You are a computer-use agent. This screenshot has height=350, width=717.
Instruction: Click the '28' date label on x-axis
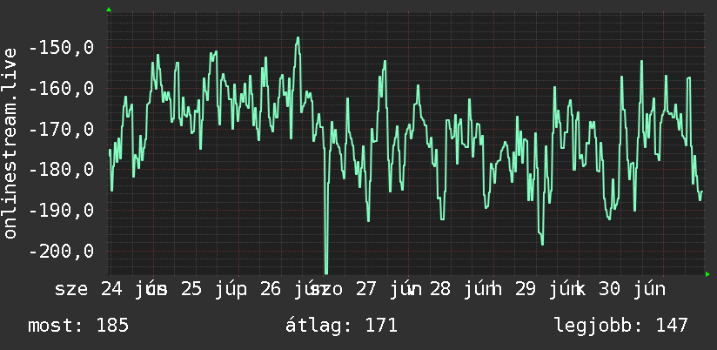click(x=440, y=289)
